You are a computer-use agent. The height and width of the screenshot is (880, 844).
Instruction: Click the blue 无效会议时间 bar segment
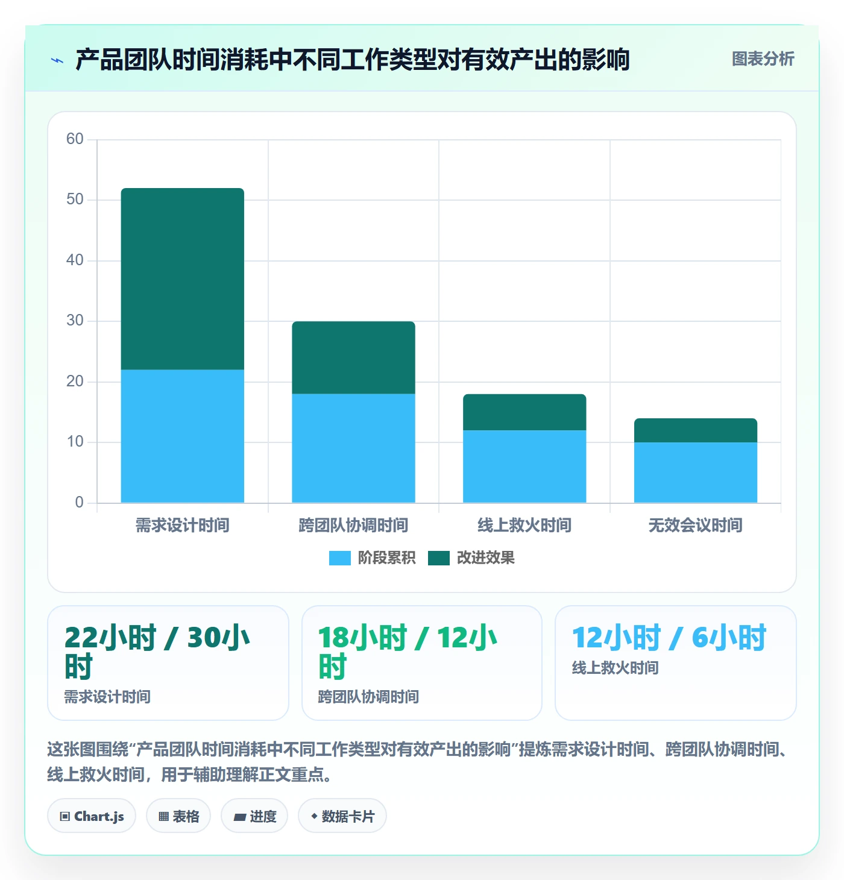696,473
